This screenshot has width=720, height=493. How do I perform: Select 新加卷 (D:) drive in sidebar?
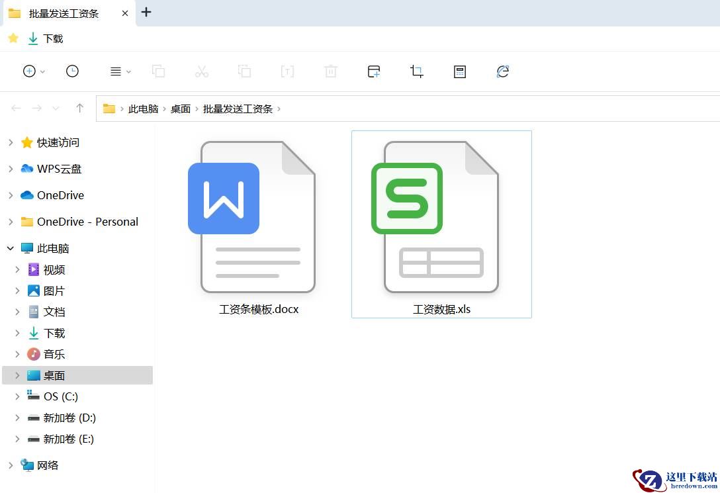pos(69,418)
